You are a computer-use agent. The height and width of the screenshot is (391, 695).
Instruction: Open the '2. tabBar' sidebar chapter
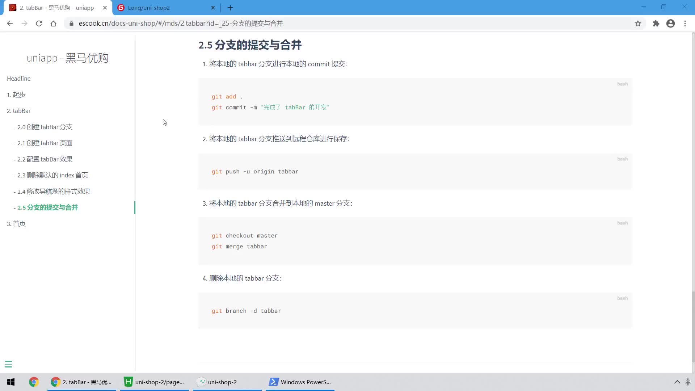click(19, 111)
